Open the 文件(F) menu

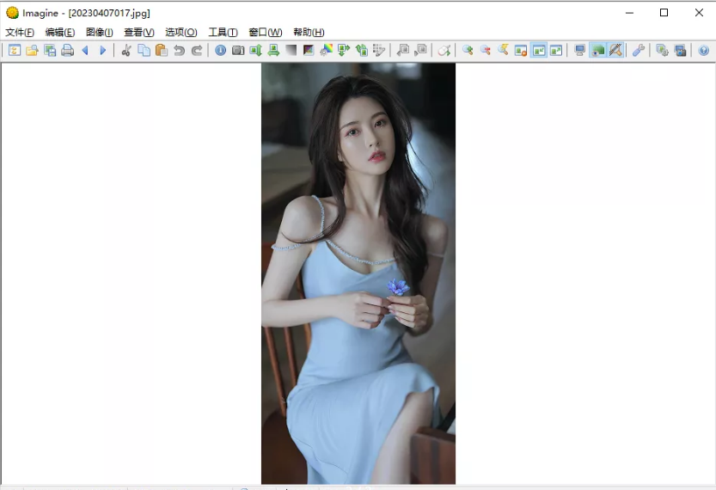[x=20, y=33]
